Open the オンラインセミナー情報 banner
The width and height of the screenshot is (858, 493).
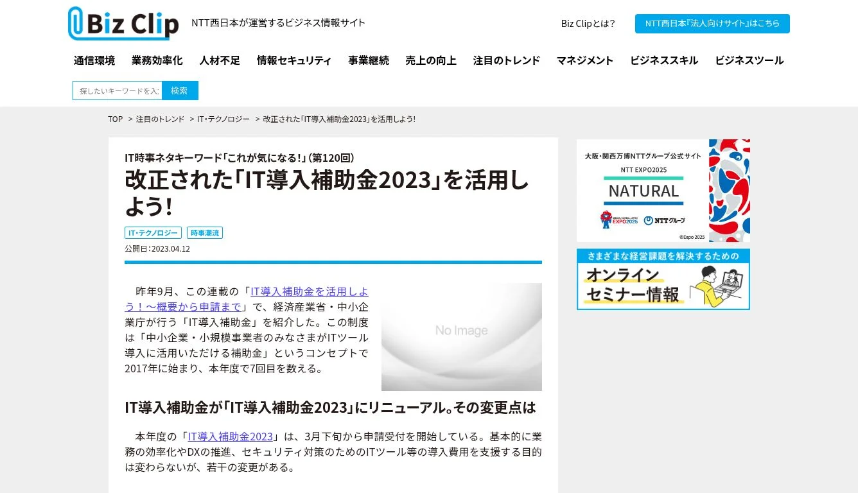coord(663,279)
